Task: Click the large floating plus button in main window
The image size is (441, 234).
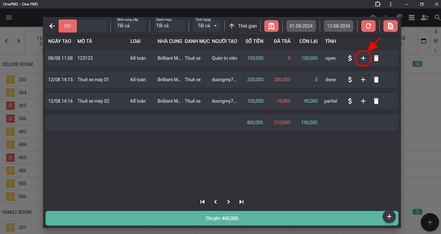Action: click(x=430, y=222)
